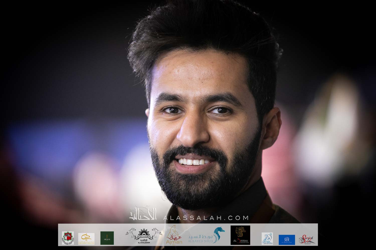Viewport: 376px width, 250px height.
Task: Select the Al Aryam Arabians logo
Action: pos(267,239)
